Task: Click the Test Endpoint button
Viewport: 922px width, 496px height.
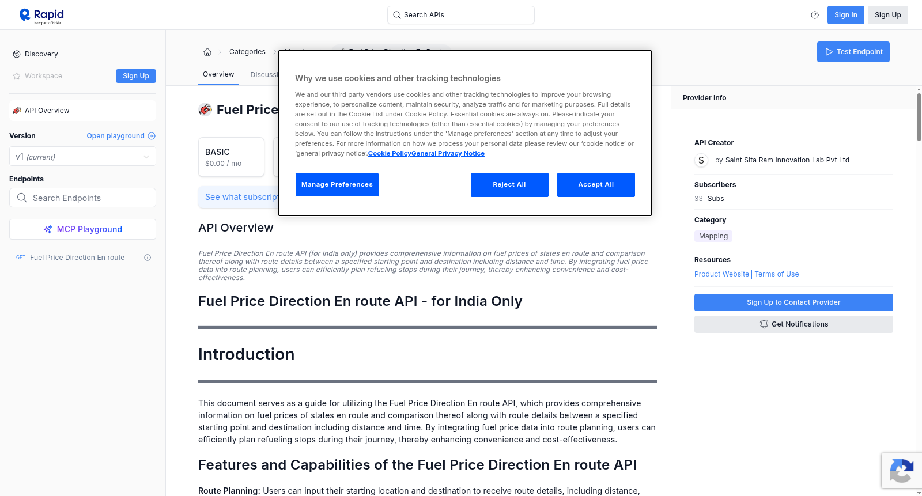Action: click(x=853, y=52)
